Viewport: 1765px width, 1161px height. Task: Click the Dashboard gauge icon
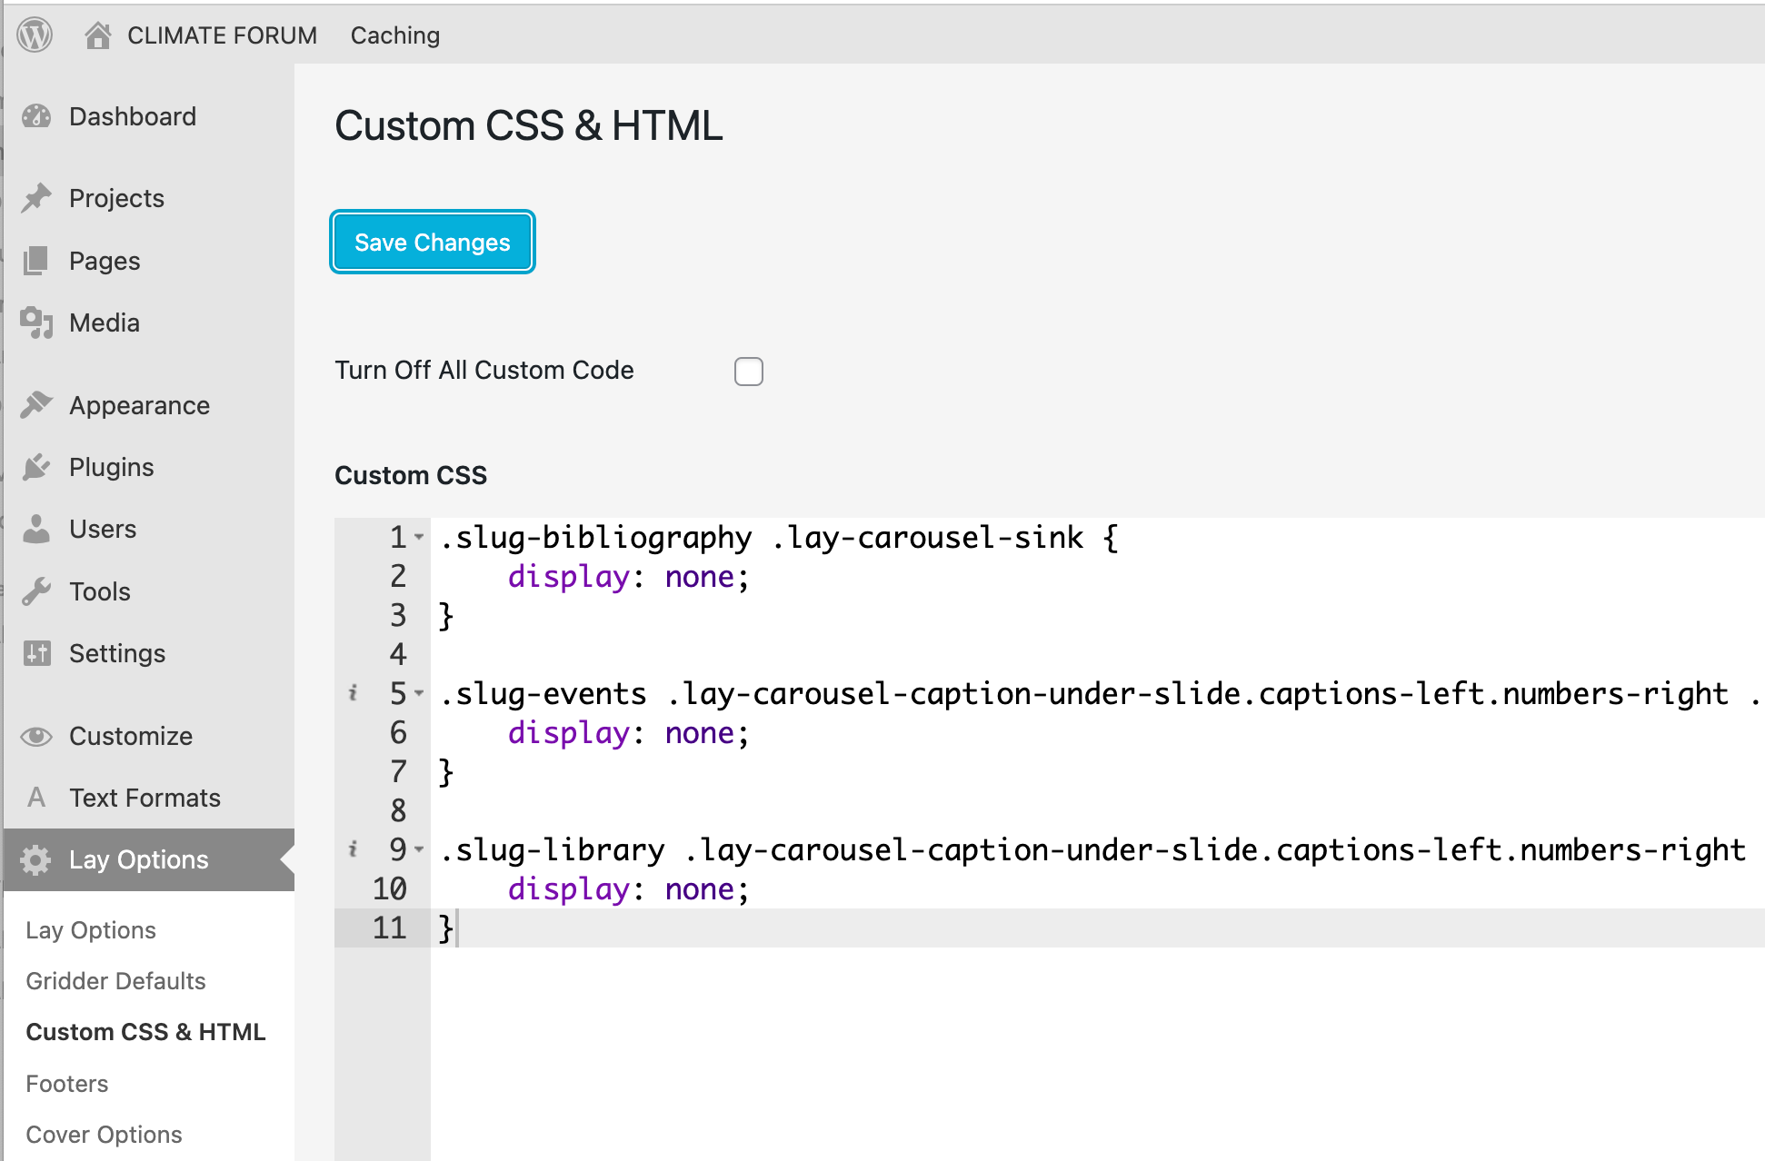point(36,116)
